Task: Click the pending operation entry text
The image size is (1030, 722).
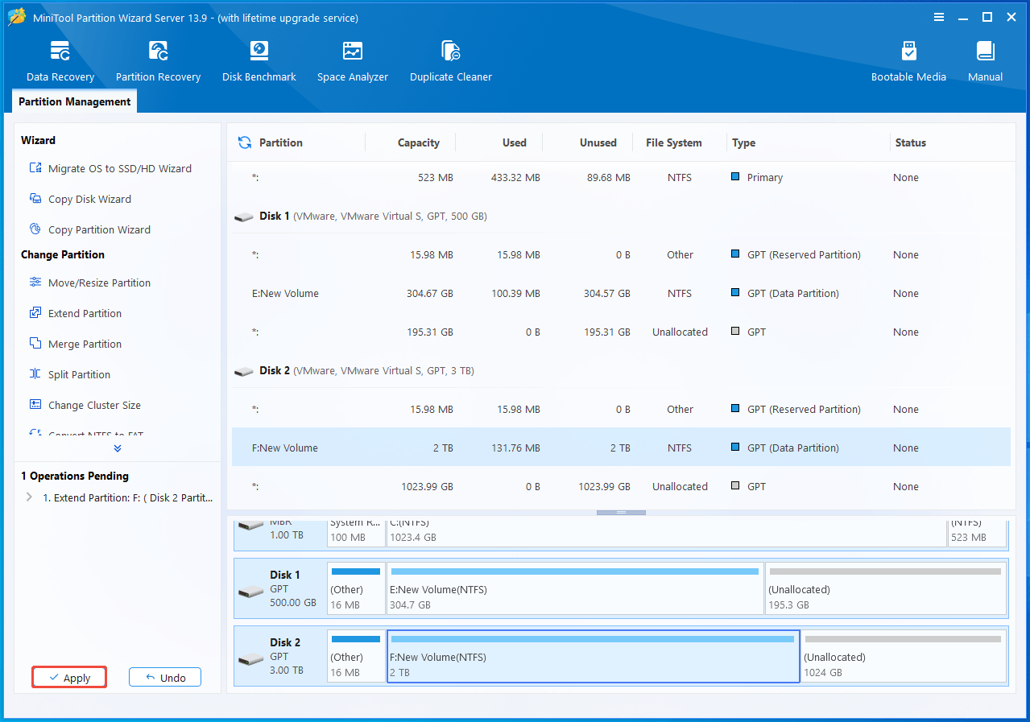Action: pyautogui.click(x=128, y=497)
